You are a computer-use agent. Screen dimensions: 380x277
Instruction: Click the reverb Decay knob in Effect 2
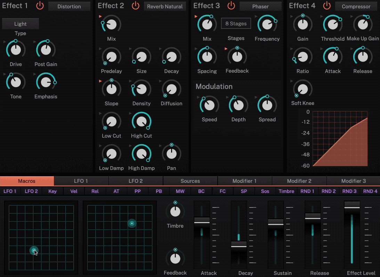coord(172,57)
